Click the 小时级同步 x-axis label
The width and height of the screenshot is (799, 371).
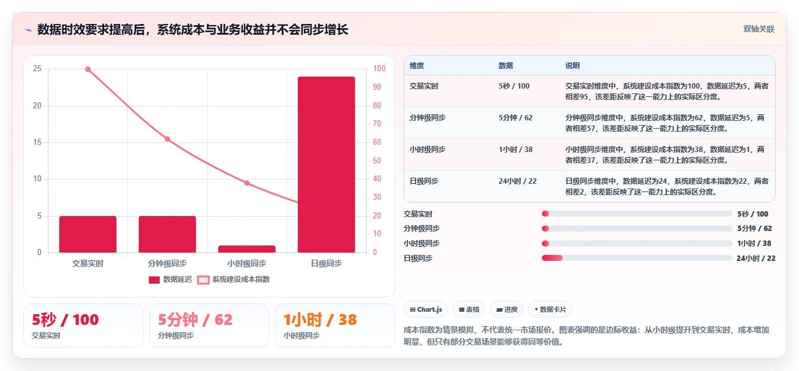point(247,263)
